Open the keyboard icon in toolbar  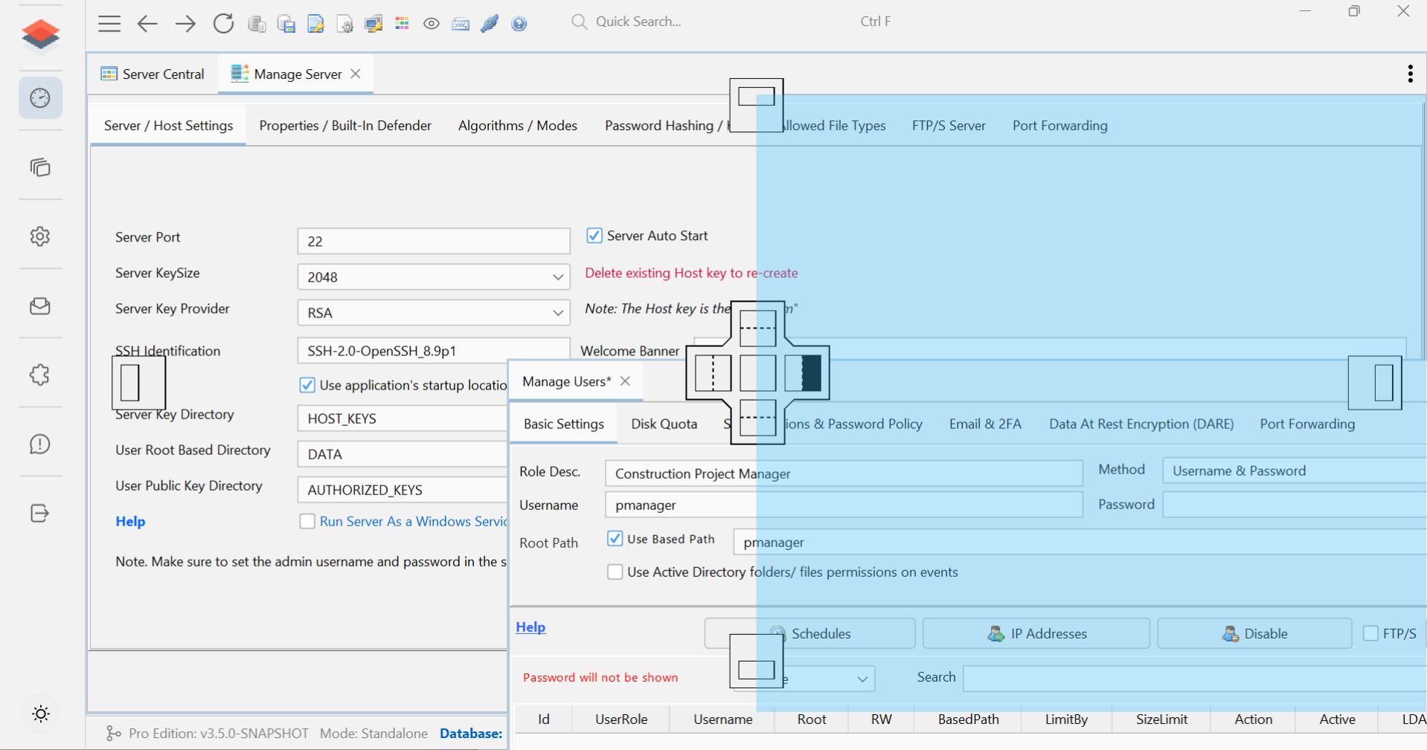pyautogui.click(x=461, y=24)
